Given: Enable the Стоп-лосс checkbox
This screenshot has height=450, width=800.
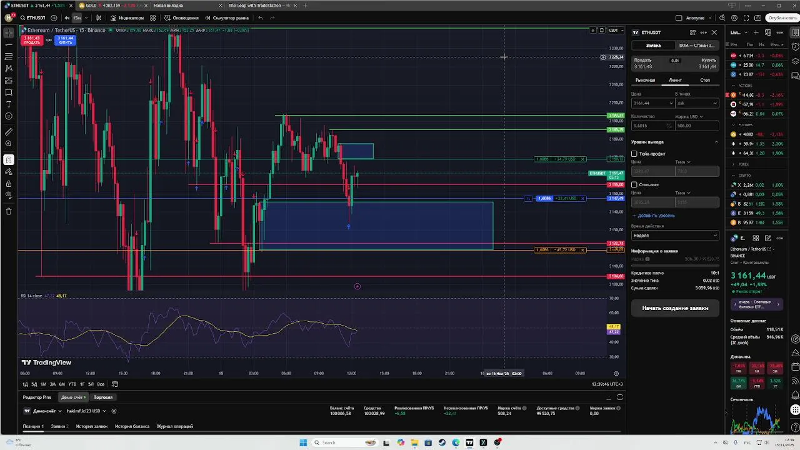Looking at the screenshot, I should [x=634, y=185].
